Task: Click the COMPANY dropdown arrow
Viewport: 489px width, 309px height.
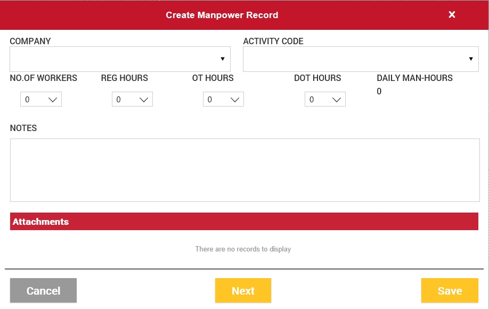Action: (x=222, y=59)
